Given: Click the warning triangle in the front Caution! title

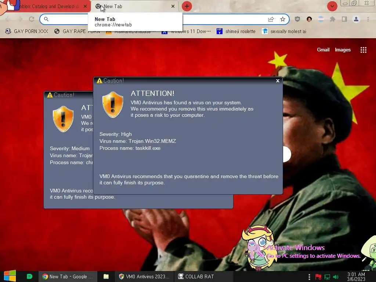Looking at the screenshot, I should pos(99,81).
